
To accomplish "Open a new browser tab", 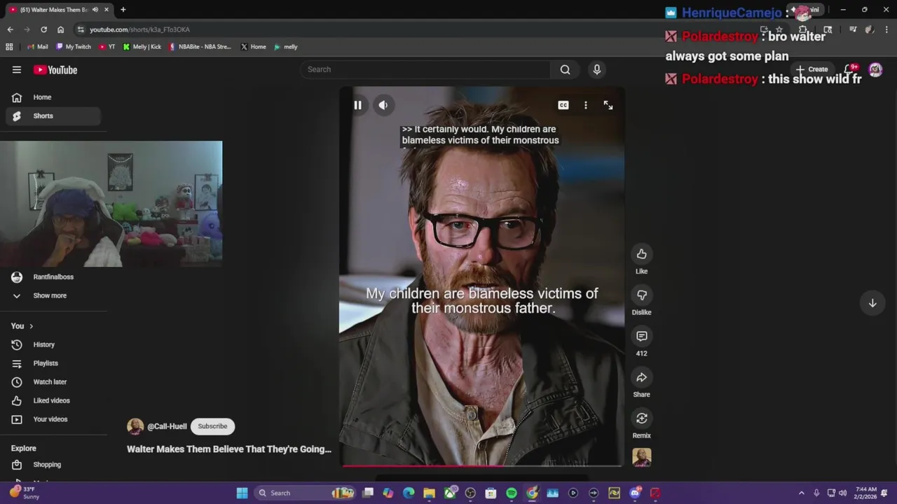I will (x=123, y=10).
